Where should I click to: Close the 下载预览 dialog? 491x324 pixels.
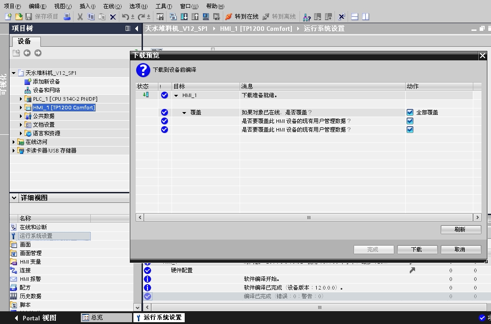pos(482,56)
